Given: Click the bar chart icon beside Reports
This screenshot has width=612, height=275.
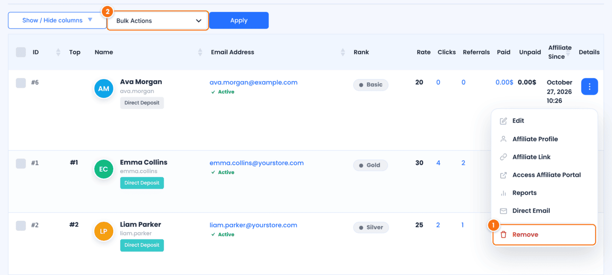Looking at the screenshot, I should [503, 193].
